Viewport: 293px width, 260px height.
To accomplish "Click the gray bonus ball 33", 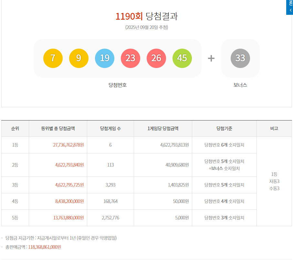I will [x=240, y=58].
